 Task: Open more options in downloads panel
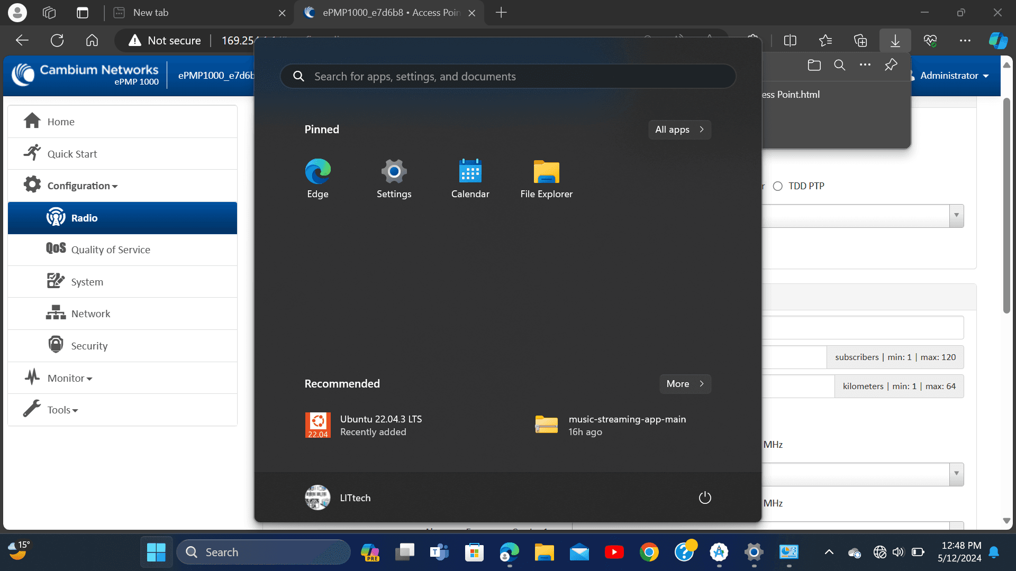coord(865,65)
